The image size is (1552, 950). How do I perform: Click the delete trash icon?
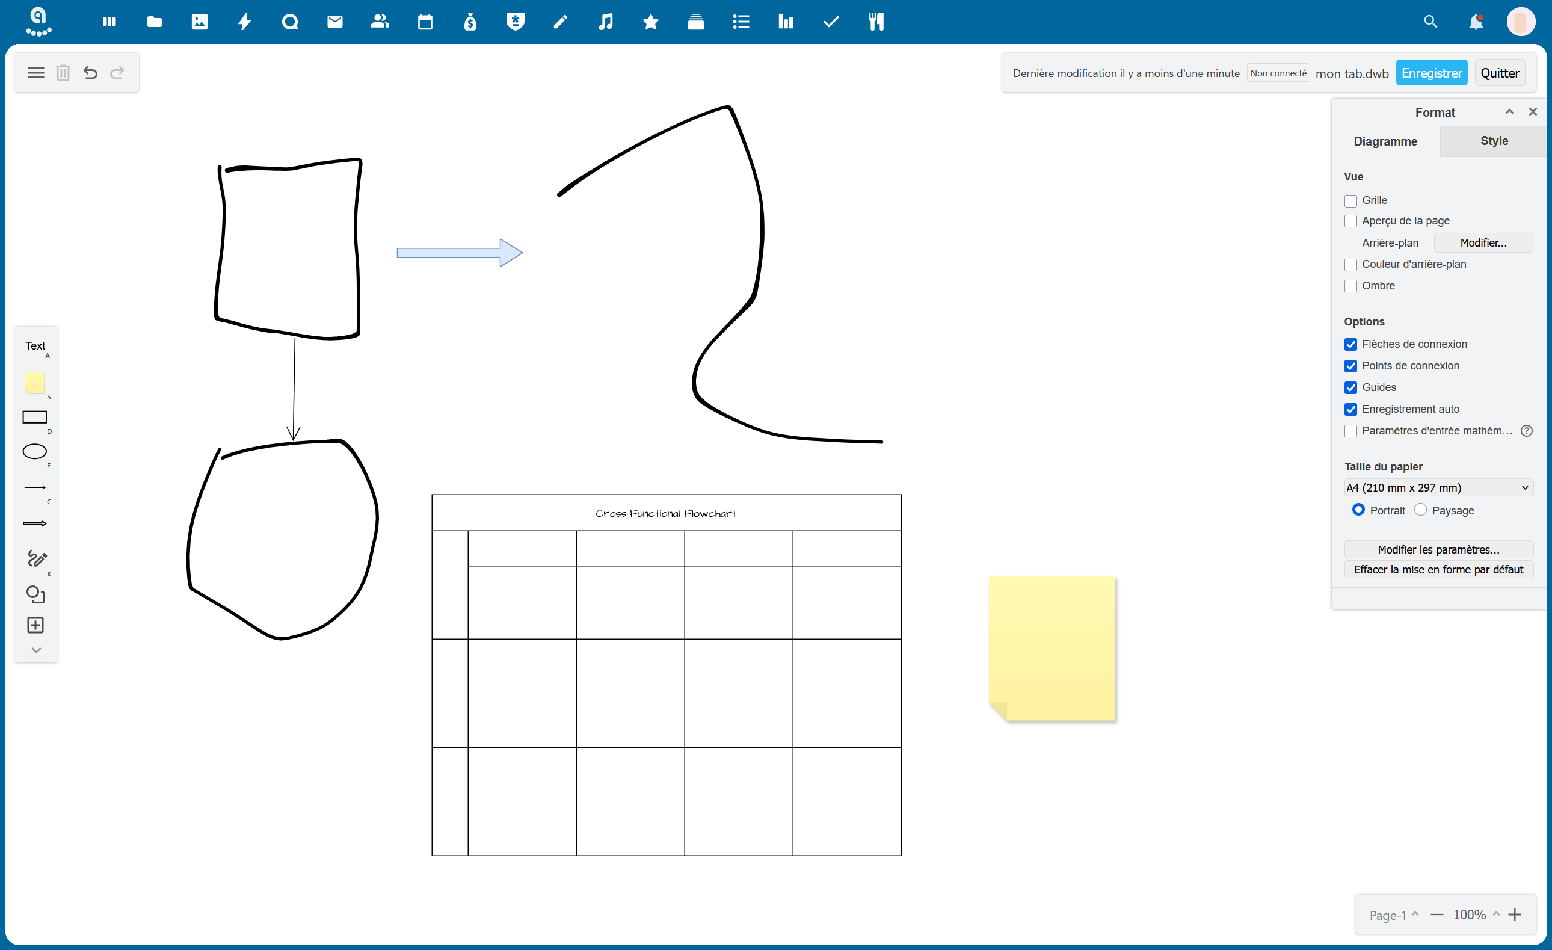point(63,73)
